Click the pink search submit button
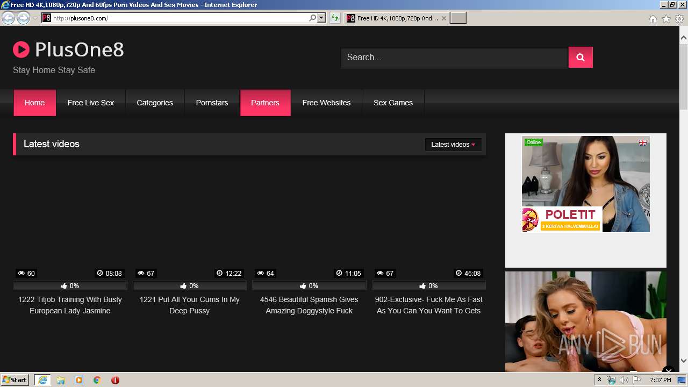The image size is (688, 387). 580,58
